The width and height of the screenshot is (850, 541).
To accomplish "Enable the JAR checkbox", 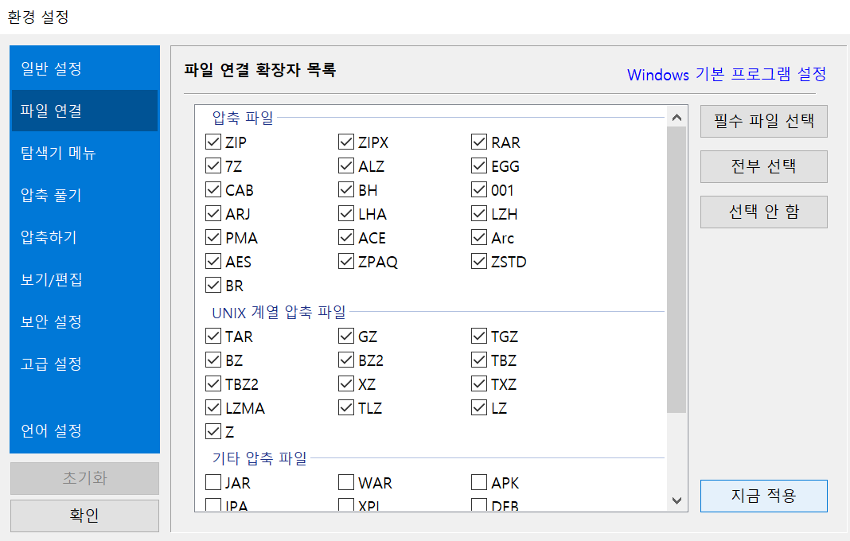I will point(212,482).
